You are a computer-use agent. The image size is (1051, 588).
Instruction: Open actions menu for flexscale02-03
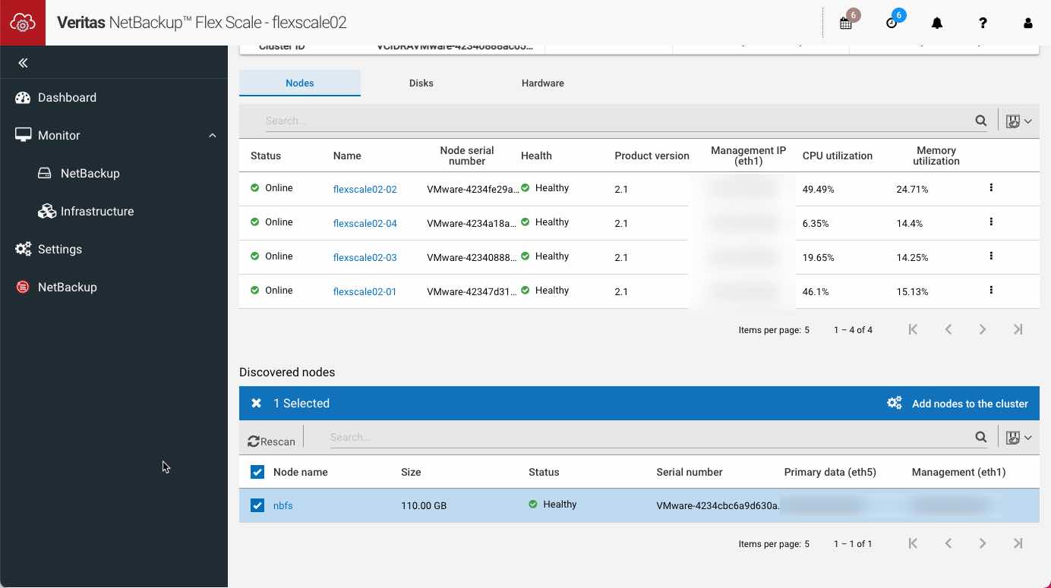tap(991, 256)
